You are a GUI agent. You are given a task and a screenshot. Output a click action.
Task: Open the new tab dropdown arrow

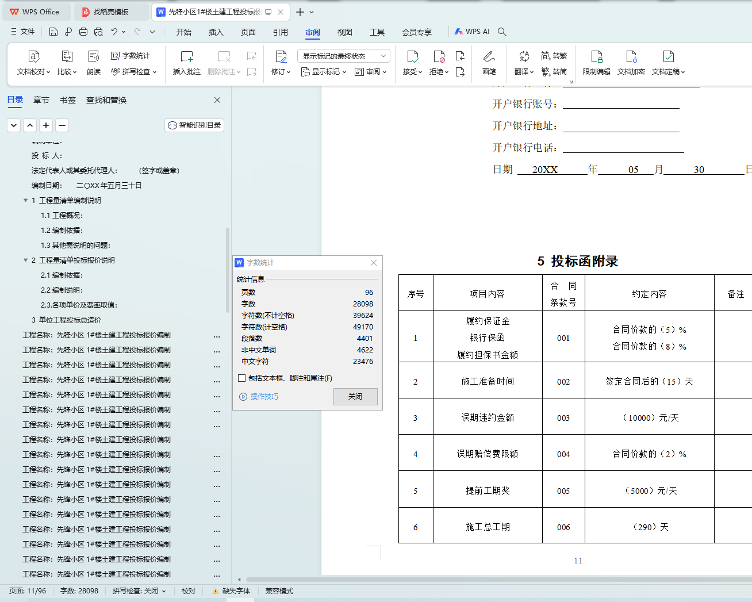(312, 12)
